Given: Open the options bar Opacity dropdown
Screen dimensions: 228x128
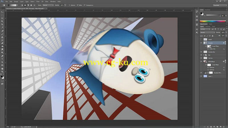Looking at the screenshot, I should pyautogui.click(x=65, y=5).
